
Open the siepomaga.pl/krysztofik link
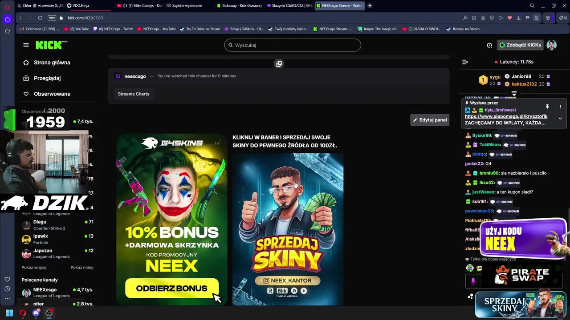point(506,116)
